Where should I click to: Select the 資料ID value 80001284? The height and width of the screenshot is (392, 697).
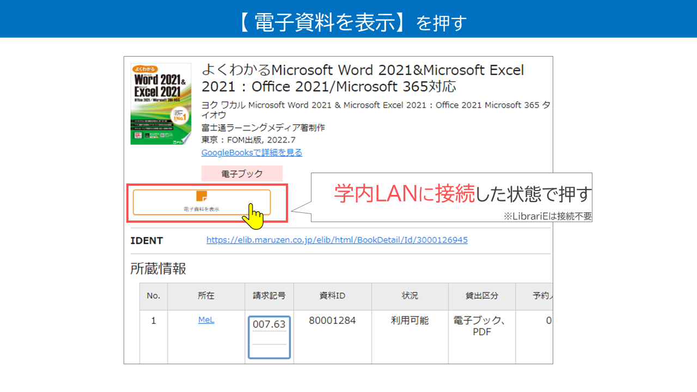(332, 321)
